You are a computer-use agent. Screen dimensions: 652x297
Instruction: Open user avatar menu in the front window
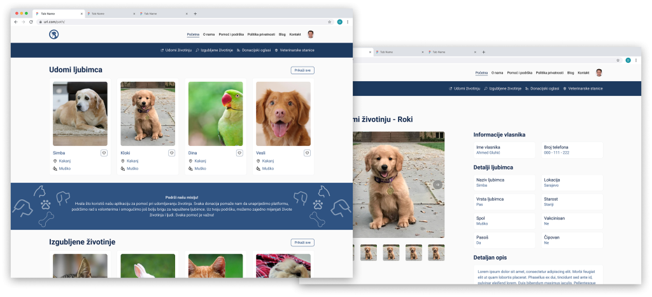[x=311, y=34]
